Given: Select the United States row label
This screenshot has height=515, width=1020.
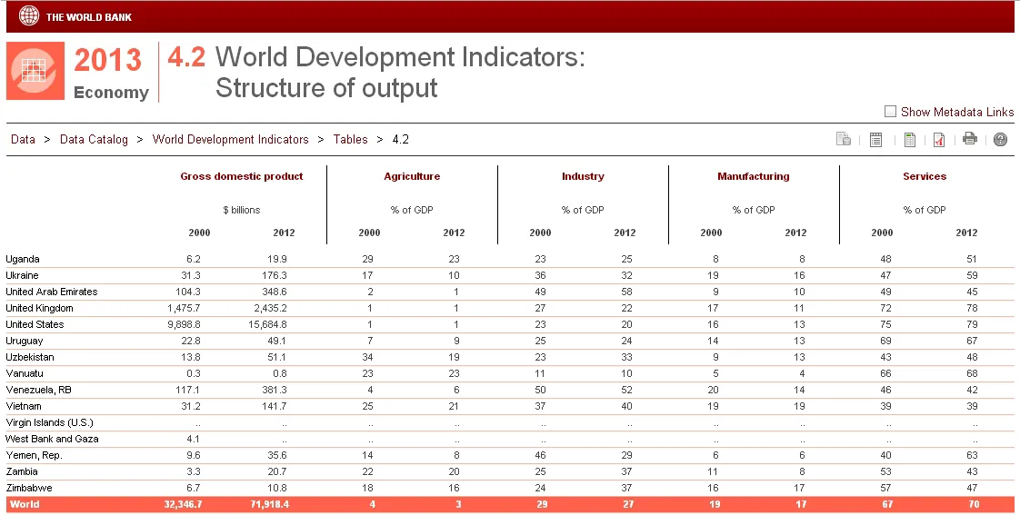Looking at the screenshot, I should tap(35, 324).
